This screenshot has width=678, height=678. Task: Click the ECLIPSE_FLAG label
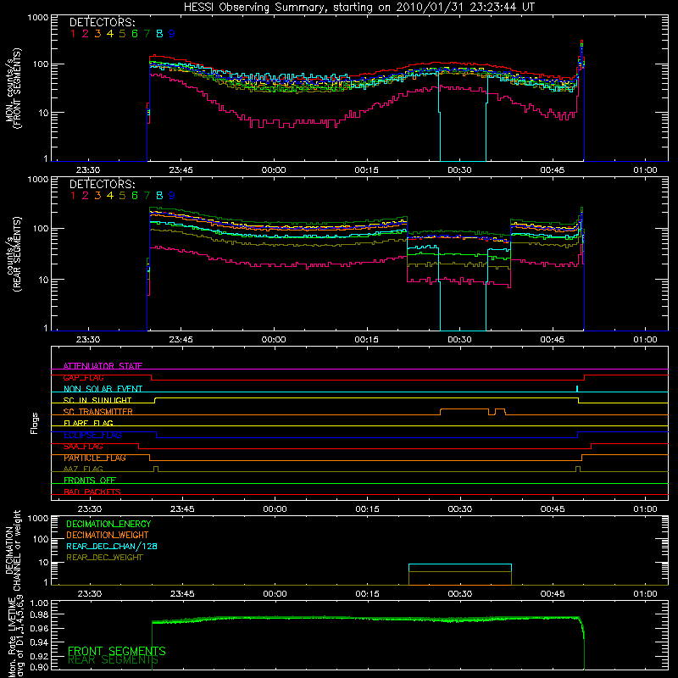(92, 435)
